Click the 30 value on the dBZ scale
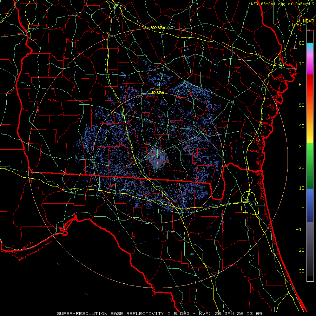 click(x=302, y=147)
